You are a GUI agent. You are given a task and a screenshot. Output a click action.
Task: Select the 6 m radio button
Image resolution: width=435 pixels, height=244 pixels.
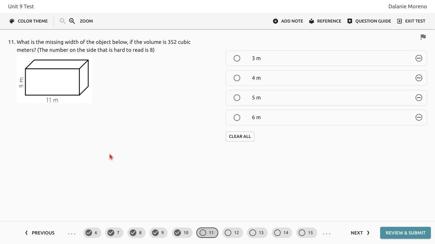[x=237, y=117]
